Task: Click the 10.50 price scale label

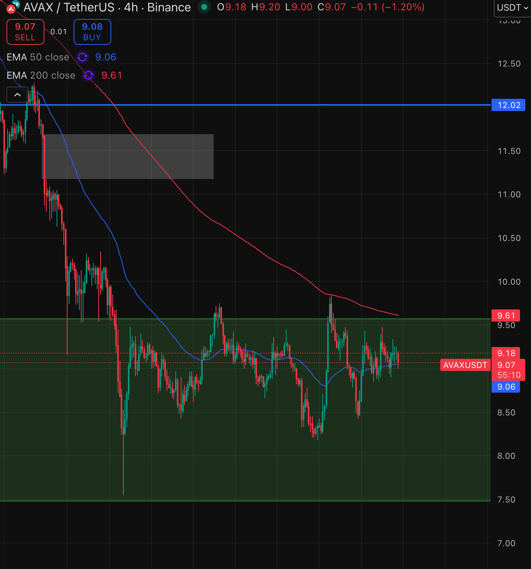Action: click(x=509, y=238)
